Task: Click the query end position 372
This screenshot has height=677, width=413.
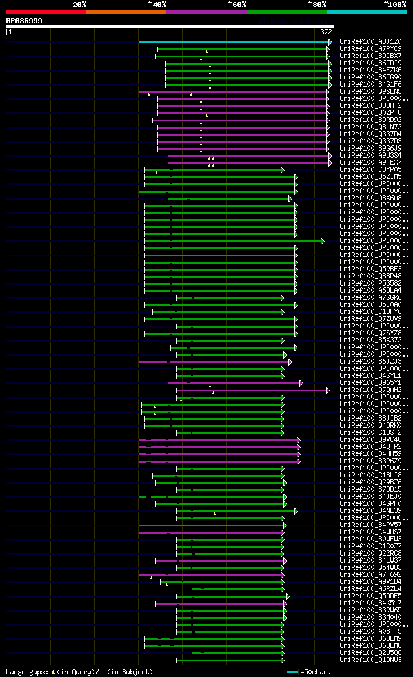Action: click(327, 32)
